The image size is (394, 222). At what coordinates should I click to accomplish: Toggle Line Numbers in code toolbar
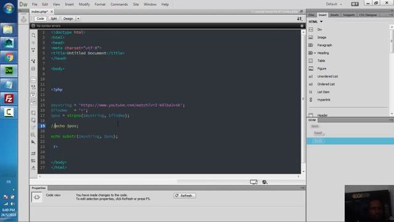(x=33, y=80)
